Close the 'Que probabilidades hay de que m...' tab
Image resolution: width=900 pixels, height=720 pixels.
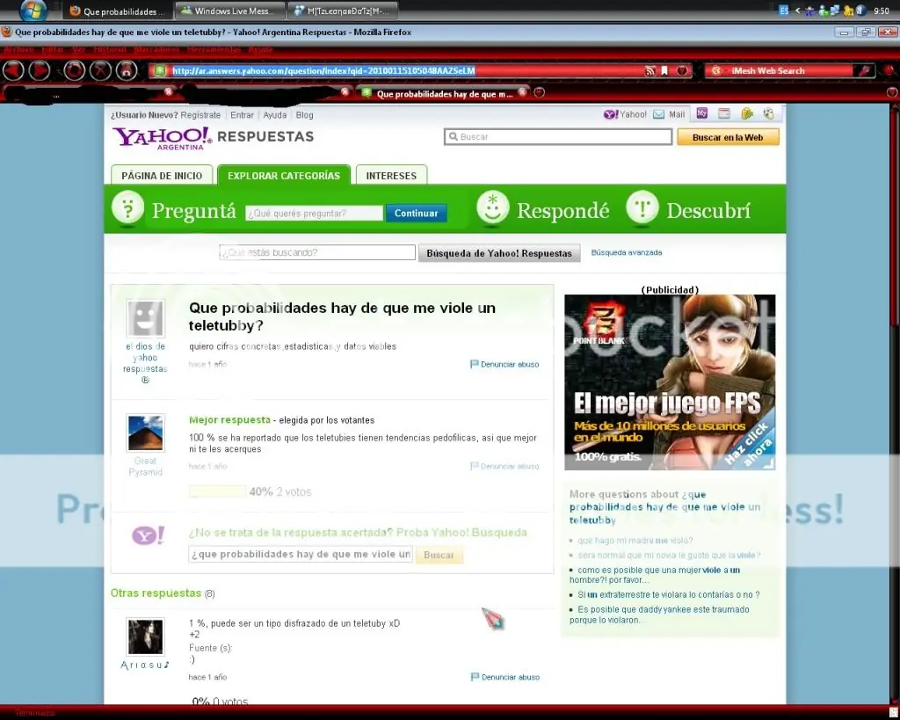(522, 91)
